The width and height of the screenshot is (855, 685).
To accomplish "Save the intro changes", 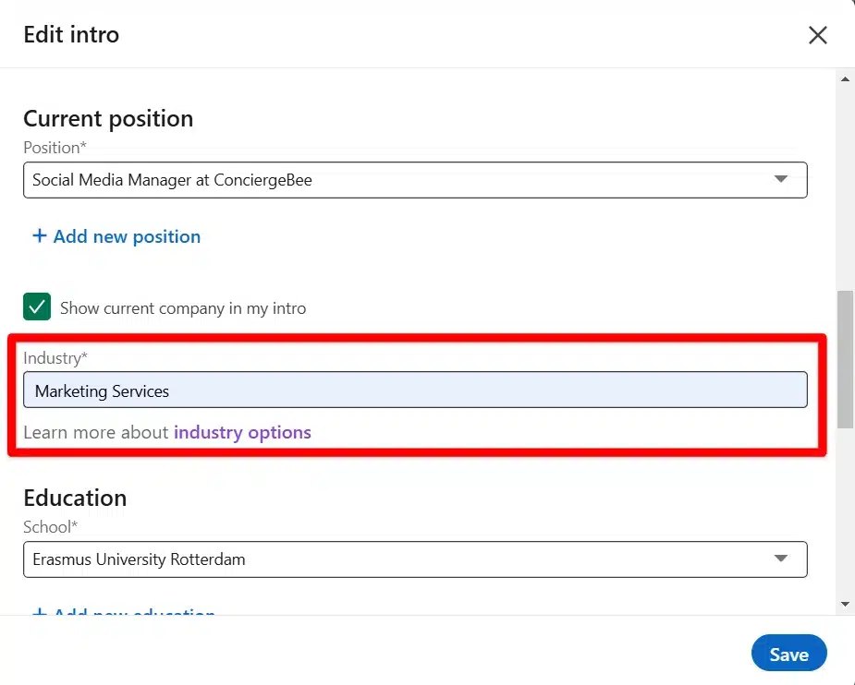I will point(788,654).
